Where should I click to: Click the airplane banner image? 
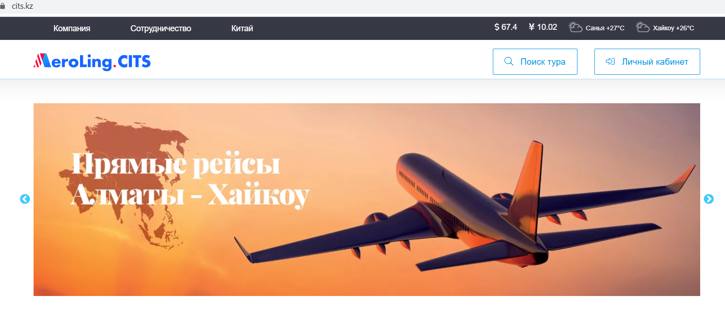click(367, 200)
